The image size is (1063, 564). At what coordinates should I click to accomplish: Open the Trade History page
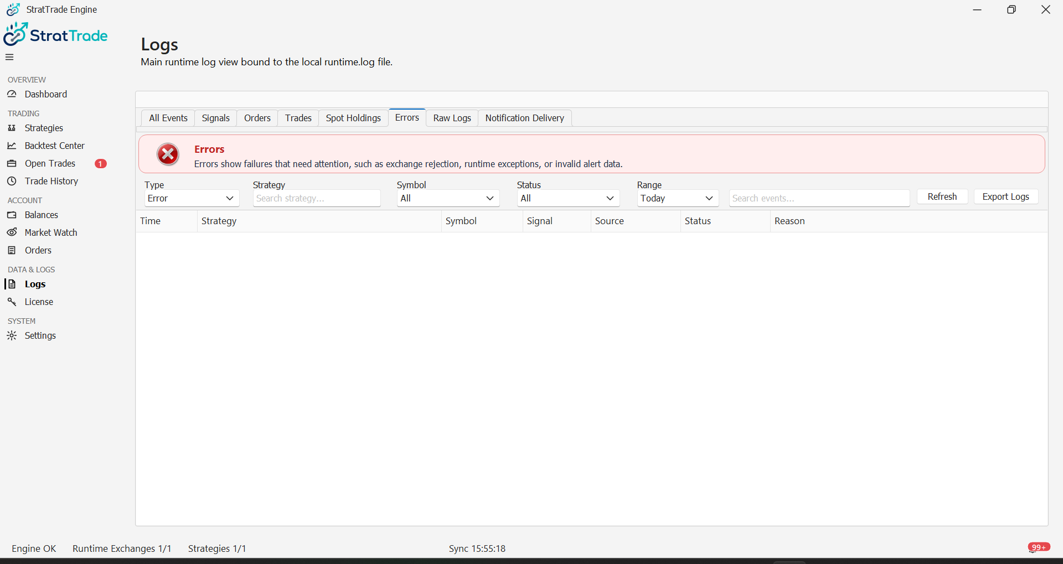51,181
